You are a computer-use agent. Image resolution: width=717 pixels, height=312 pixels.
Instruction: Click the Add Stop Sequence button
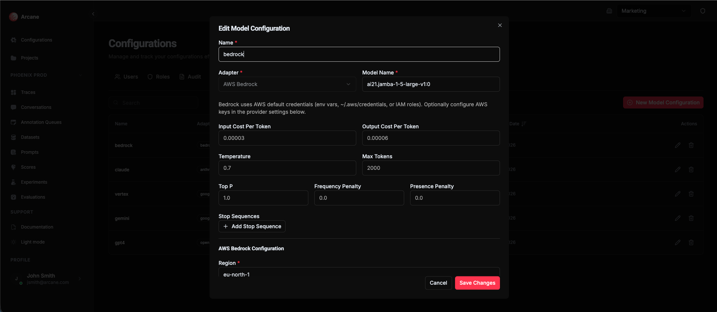click(x=252, y=226)
